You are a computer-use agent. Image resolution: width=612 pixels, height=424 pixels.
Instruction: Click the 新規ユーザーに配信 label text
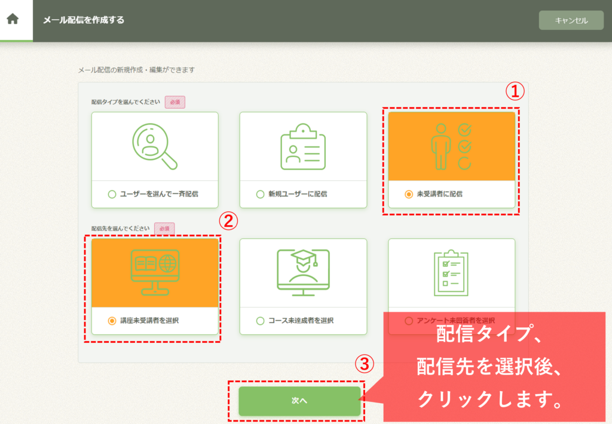298,194
